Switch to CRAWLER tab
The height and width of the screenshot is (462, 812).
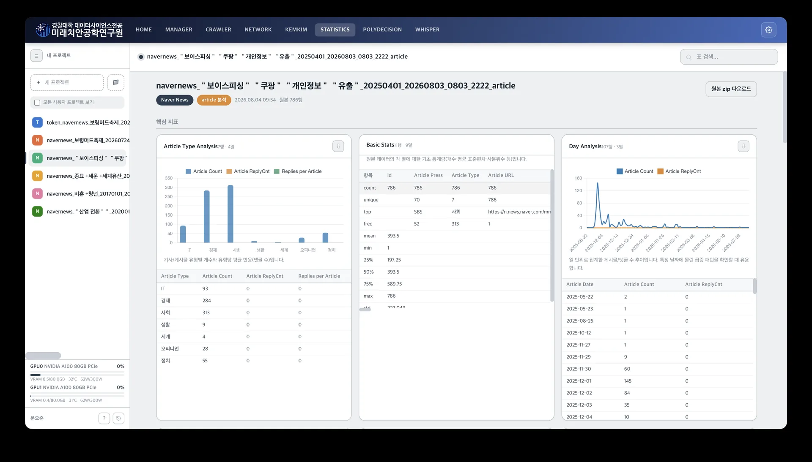(218, 30)
